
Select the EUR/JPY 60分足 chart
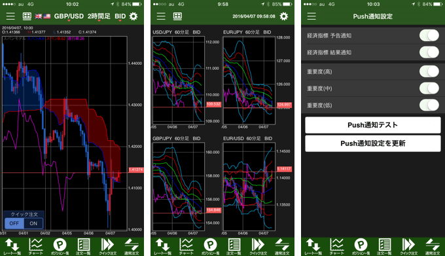point(249,81)
